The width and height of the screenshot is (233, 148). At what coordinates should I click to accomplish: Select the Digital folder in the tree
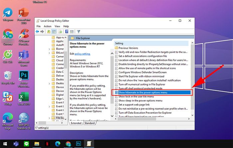pyautogui.click(x=58, y=95)
